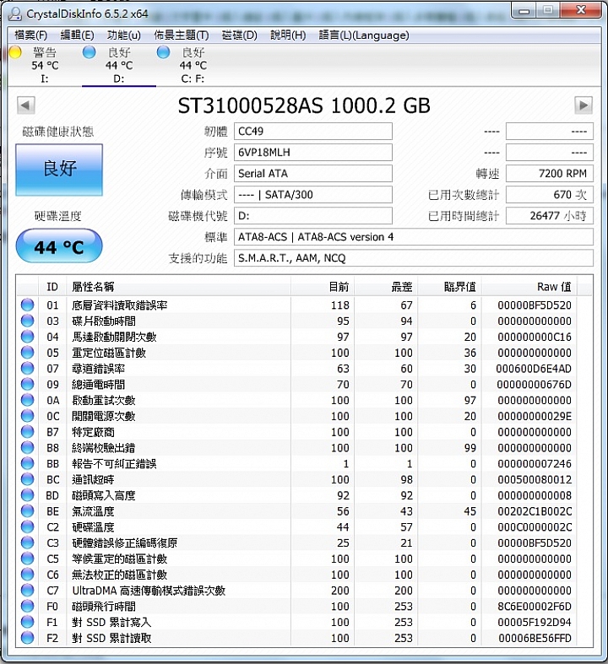
Task: Select raw value 000600D6E4AD
Action: (534, 369)
